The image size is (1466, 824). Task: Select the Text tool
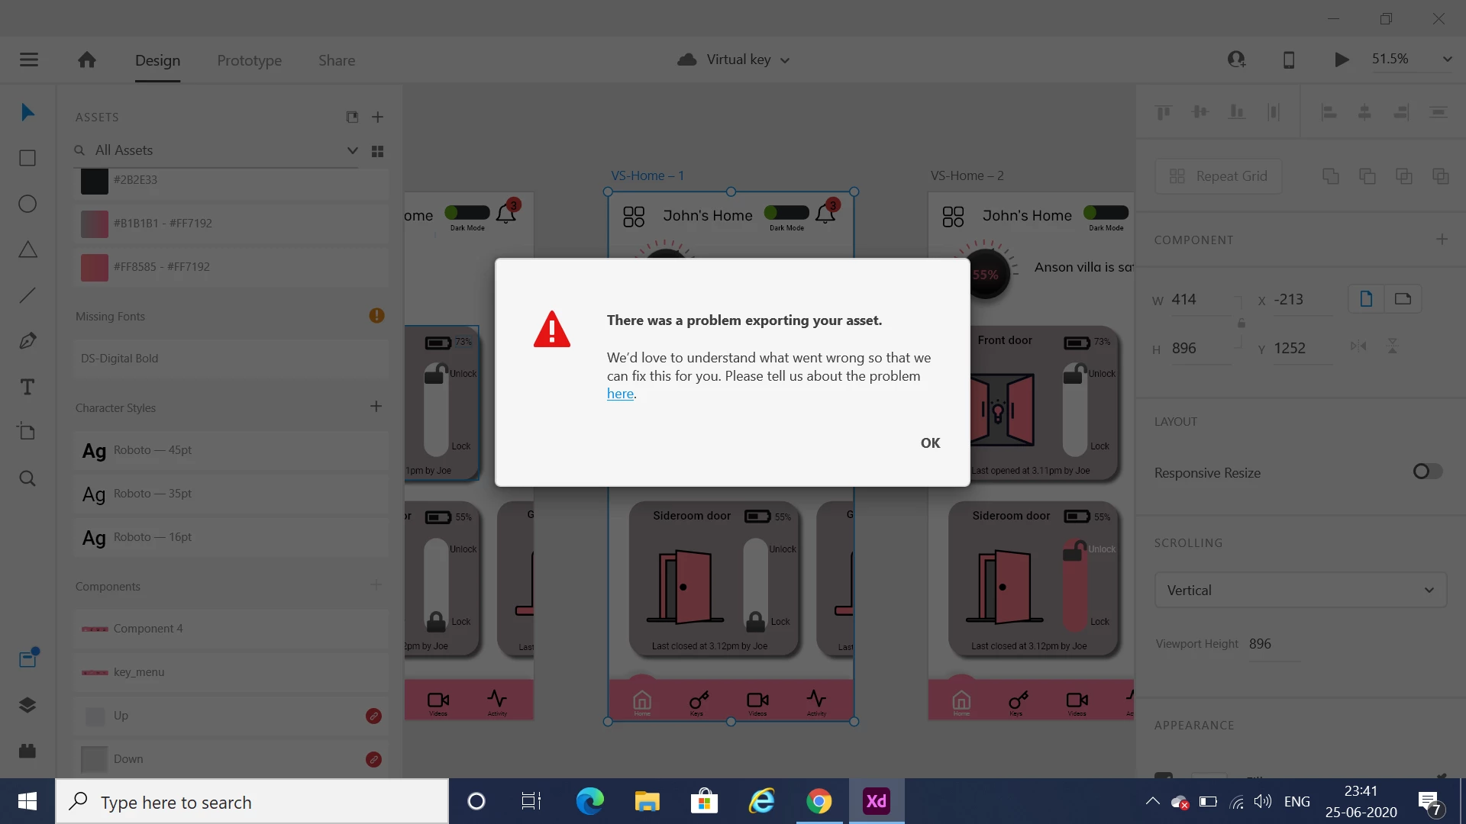click(27, 387)
